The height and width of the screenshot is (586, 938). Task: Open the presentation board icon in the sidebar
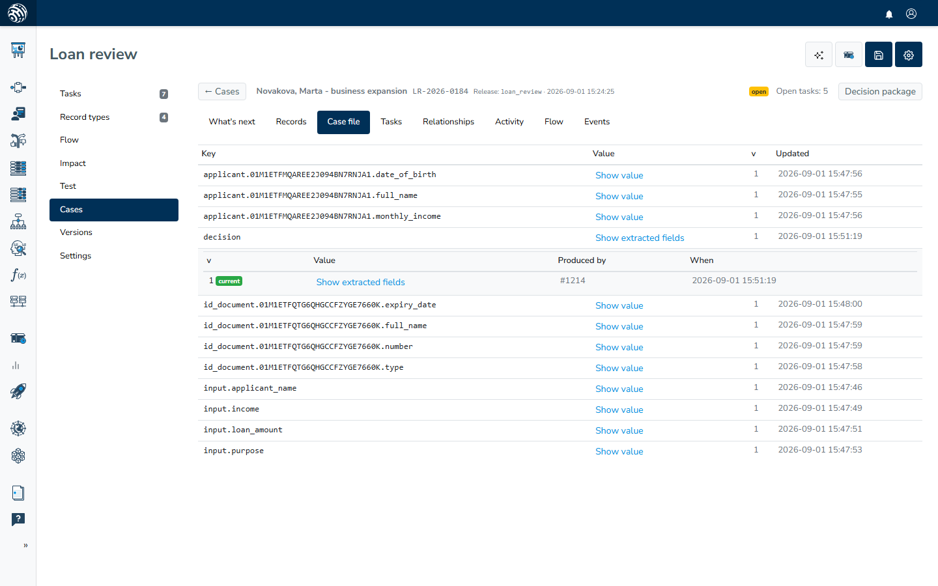[18, 50]
